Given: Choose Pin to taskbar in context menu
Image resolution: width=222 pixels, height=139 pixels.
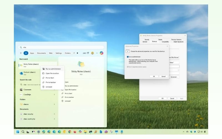Looking at the screenshot, I should tap(52, 82).
